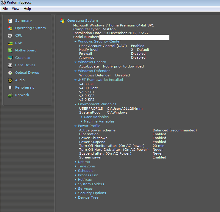The width and height of the screenshot is (220, 212).
Task: Click the 'C:\Windows' SystemRoot value
Action: click(x=117, y=112)
